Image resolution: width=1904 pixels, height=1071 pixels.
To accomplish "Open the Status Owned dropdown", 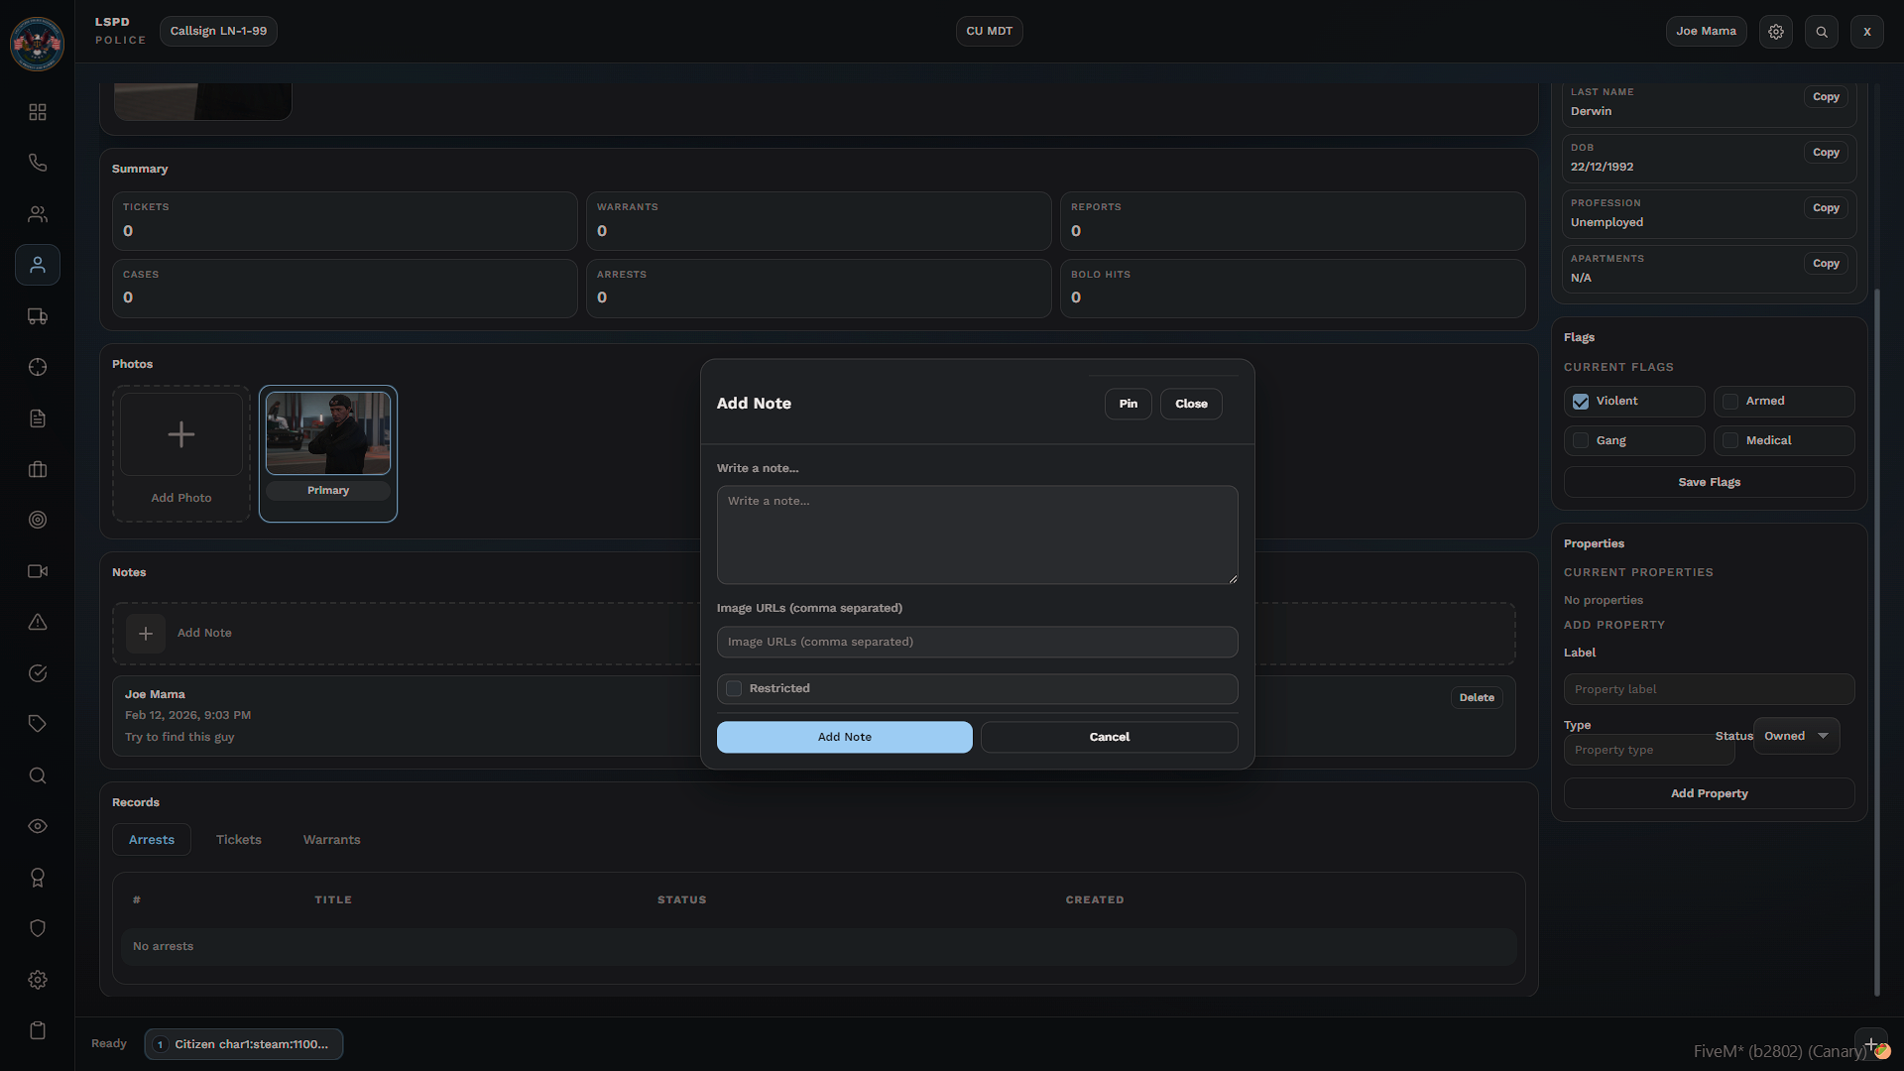I will 1796,736.
